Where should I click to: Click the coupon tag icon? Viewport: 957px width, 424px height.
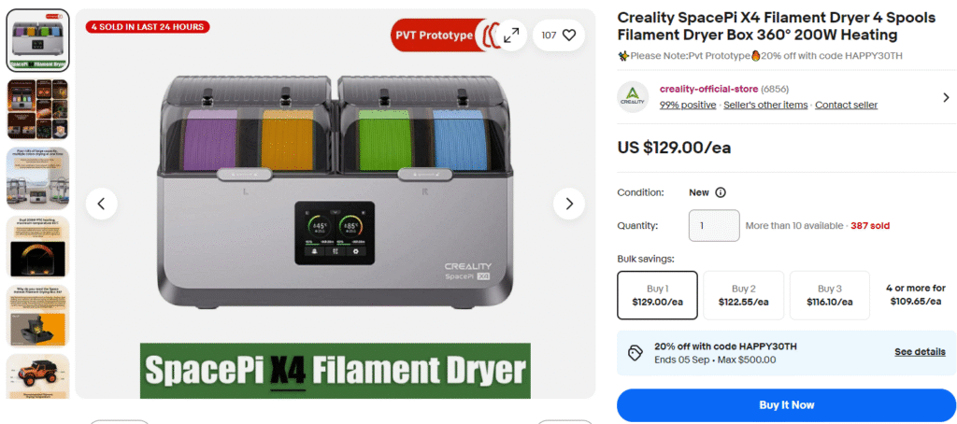tap(636, 353)
